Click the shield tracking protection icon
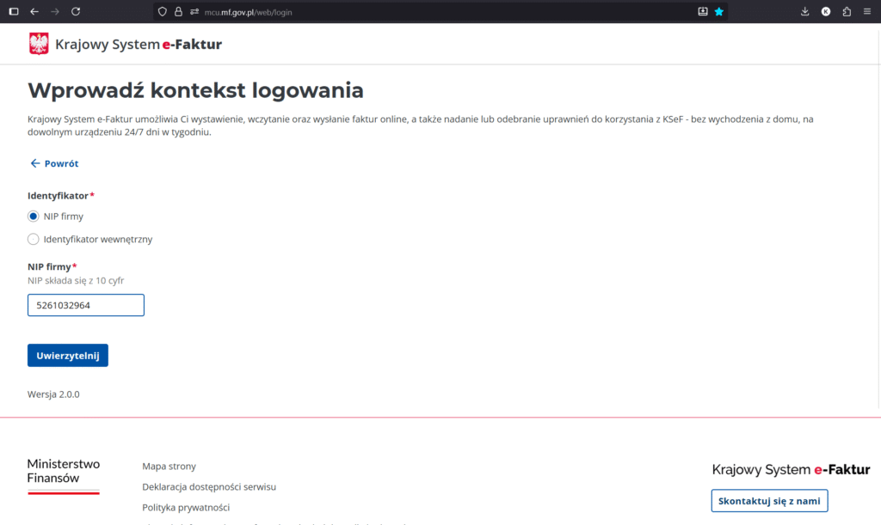This screenshot has height=525, width=881. click(x=162, y=12)
